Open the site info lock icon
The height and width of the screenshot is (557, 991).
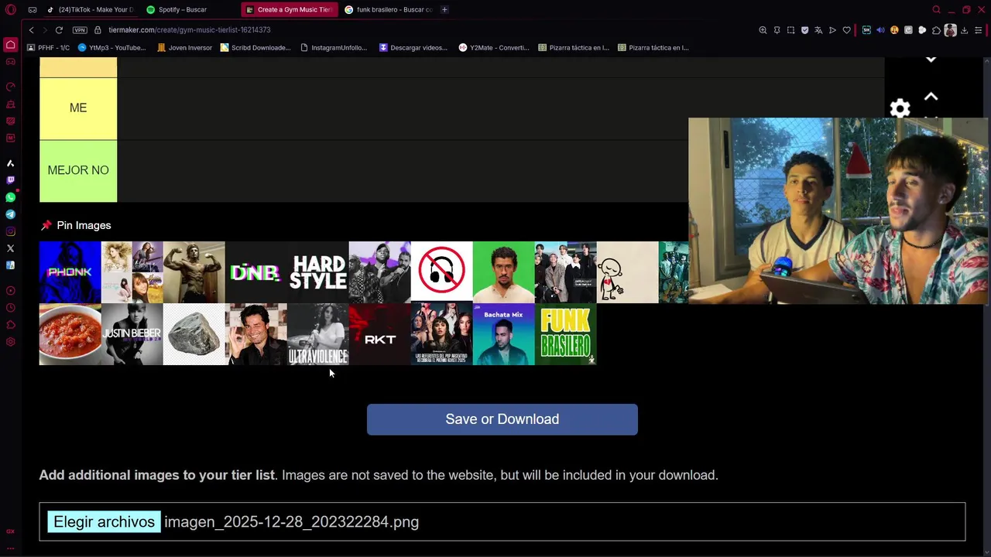[98, 30]
